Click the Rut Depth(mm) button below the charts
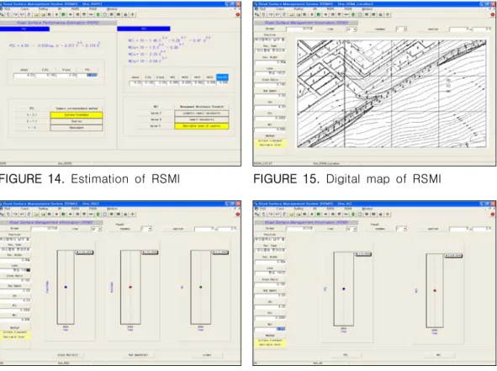 pos(138,355)
